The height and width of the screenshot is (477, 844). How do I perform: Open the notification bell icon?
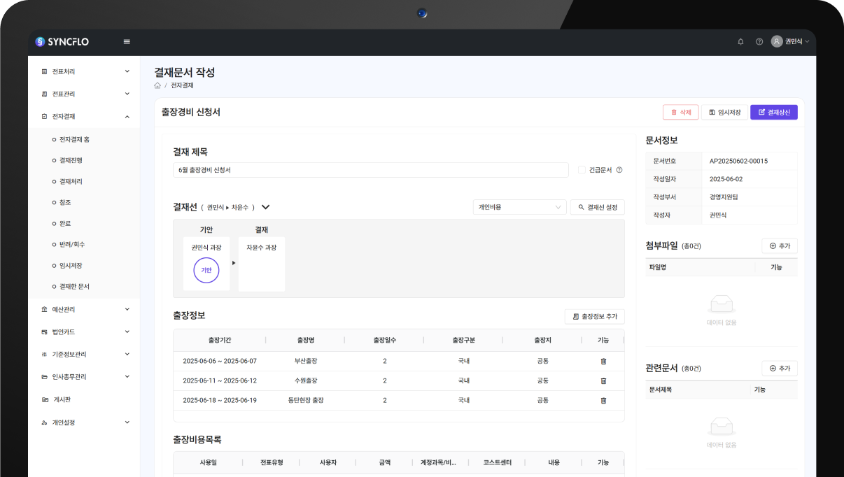coord(740,41)
